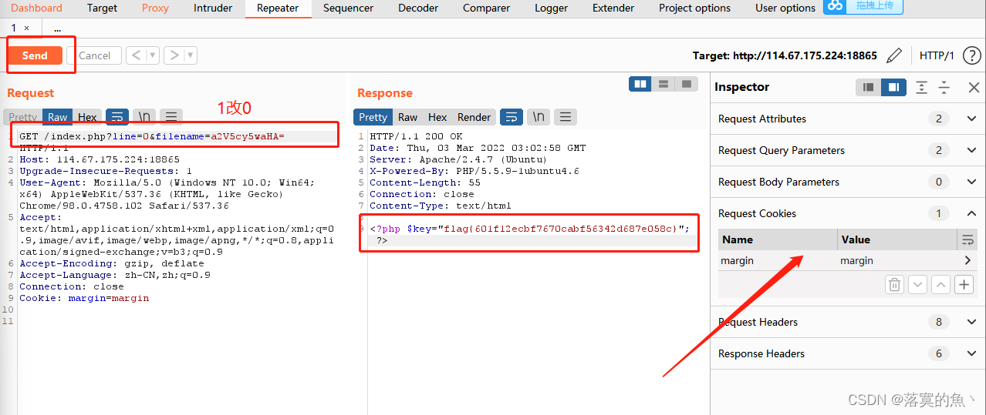Select Raw view in Request pane
Viewport: 986px width, 415px height.
(x=57, y=117)
